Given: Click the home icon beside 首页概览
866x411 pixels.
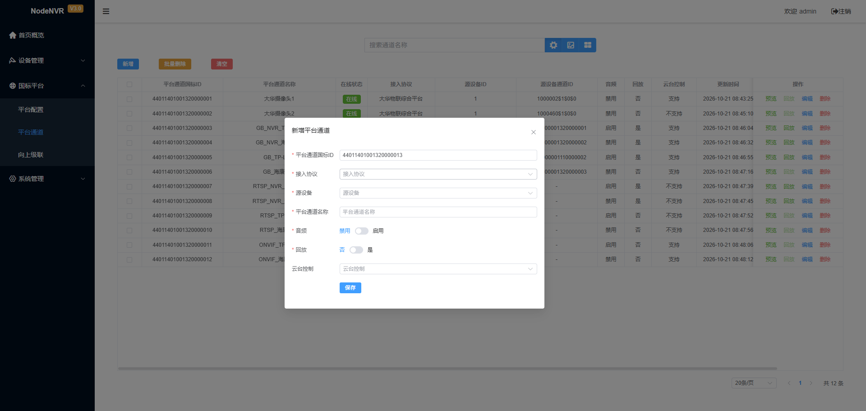Looking at the screenshot, I should tap(13, 35).
